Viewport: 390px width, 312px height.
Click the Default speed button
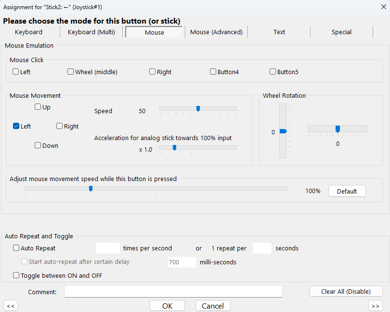347,191
